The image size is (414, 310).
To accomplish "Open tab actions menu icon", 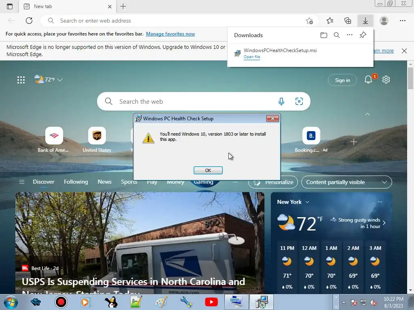I will [x=10, y=6].
